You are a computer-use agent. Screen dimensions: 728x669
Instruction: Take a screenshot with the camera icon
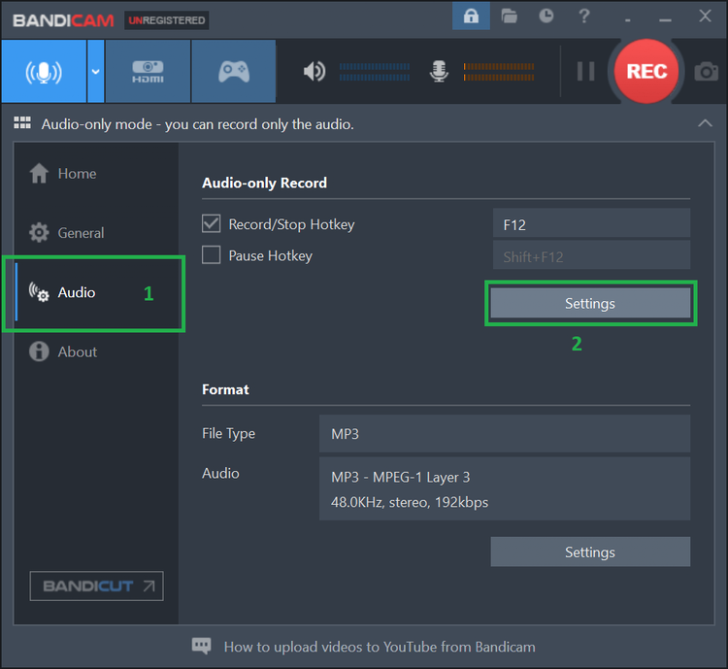pyautogui.click(x=707, y=72)
